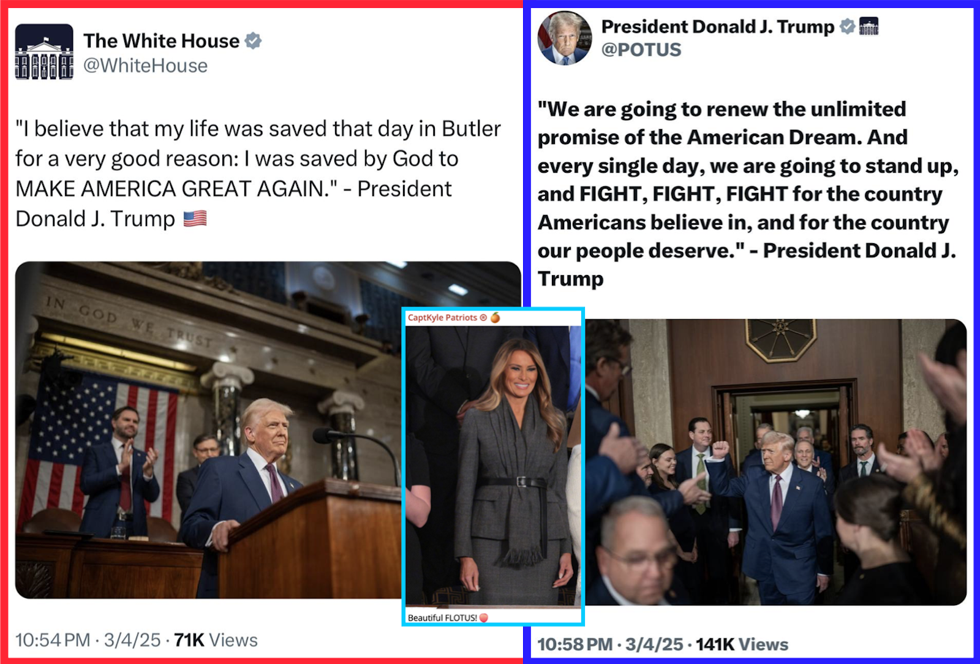Open the center photo of woman in gray suit
The height and width of the screenshot is (664, 980).
[x=493, y=466]
